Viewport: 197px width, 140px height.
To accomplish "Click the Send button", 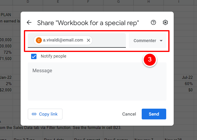I will [154, 114].
